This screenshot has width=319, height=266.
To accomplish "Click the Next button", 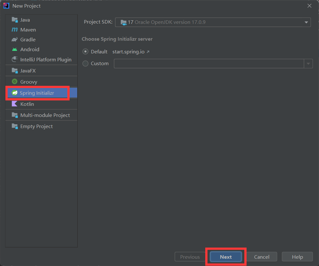I will (226, 257).
